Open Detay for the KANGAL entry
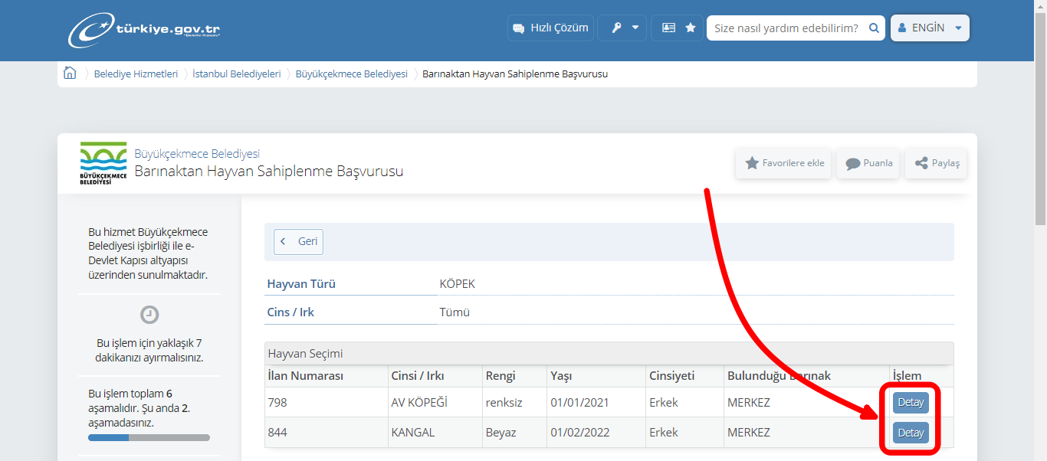The height and width of the screenshot is (461, 1047). coord(910,432)
